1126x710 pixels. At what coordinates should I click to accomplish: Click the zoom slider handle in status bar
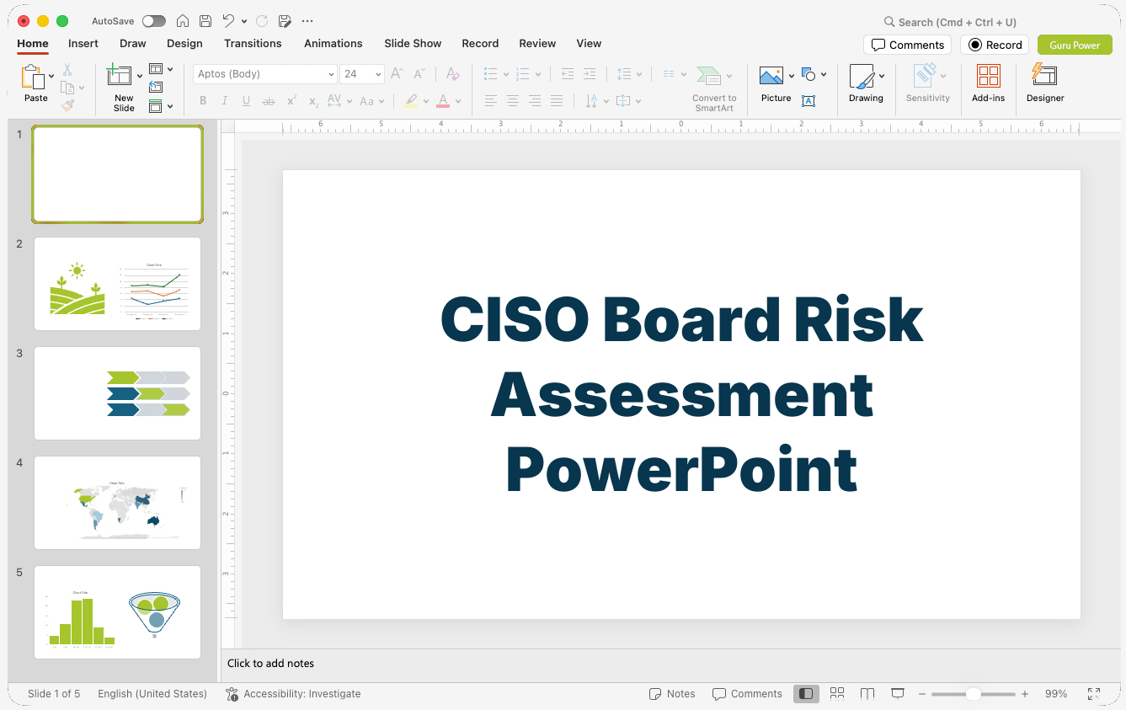pyautogui.click(x=973, y=694)
